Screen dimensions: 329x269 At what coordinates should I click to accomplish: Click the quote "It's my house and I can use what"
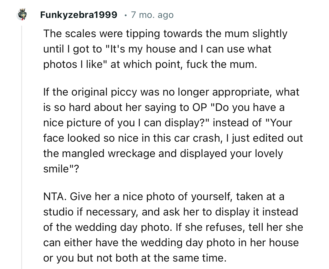(188, 49)
